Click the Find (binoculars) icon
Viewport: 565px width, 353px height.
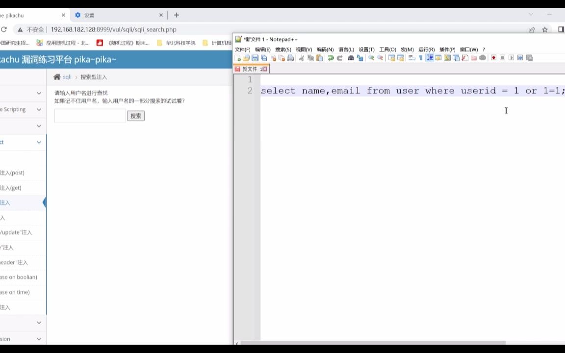(x=350, y=58)
